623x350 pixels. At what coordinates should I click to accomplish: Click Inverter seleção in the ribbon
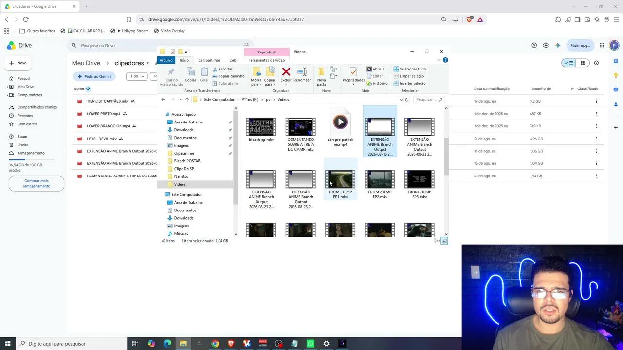pos(410,83)
